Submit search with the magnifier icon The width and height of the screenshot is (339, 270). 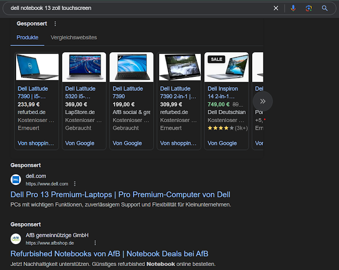point(324,8)
